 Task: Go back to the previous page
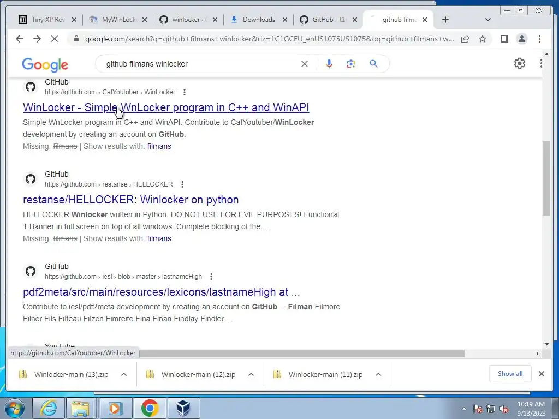tap(20, 39)
